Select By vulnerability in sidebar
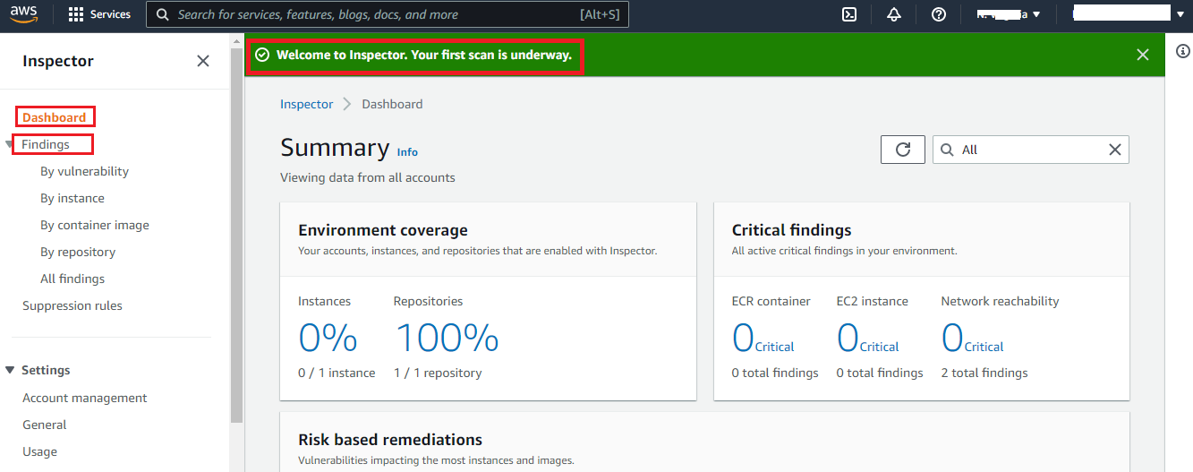The width and height of the screenshot is (1193, 472). (84, 171)
